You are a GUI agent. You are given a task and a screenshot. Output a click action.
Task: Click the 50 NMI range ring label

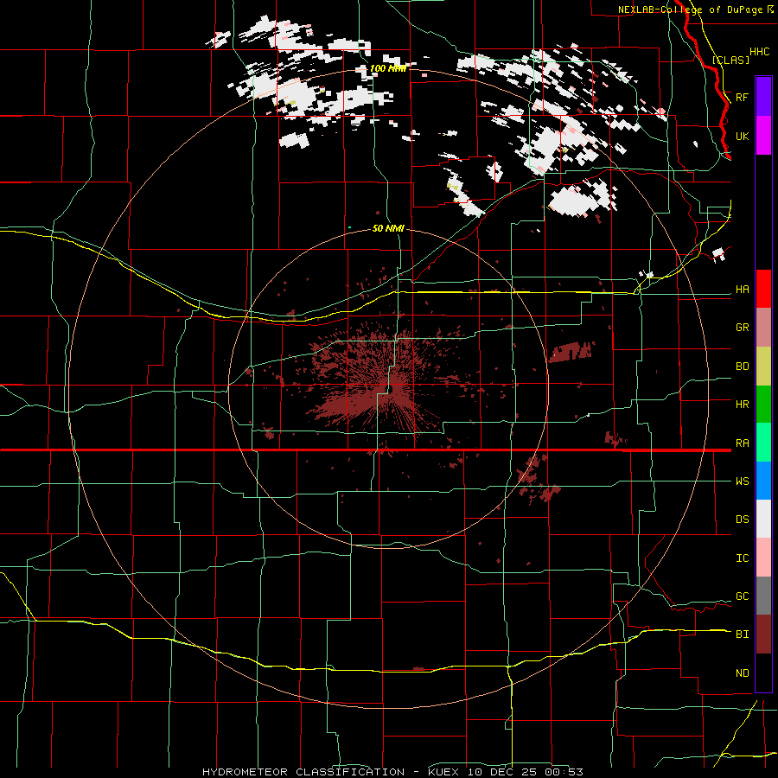(388, 229)
